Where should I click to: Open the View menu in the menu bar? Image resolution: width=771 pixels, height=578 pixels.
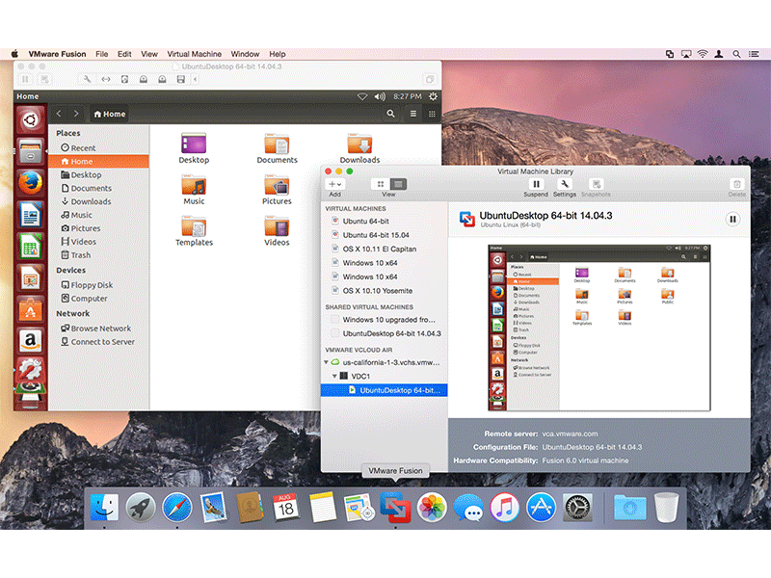pos(149,54)
